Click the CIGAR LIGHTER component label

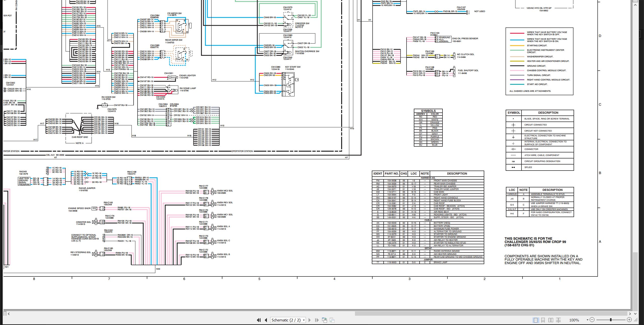click(x=187, y=75)
